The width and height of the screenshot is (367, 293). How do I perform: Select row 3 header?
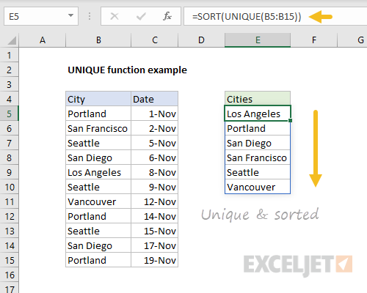(10, 84)
